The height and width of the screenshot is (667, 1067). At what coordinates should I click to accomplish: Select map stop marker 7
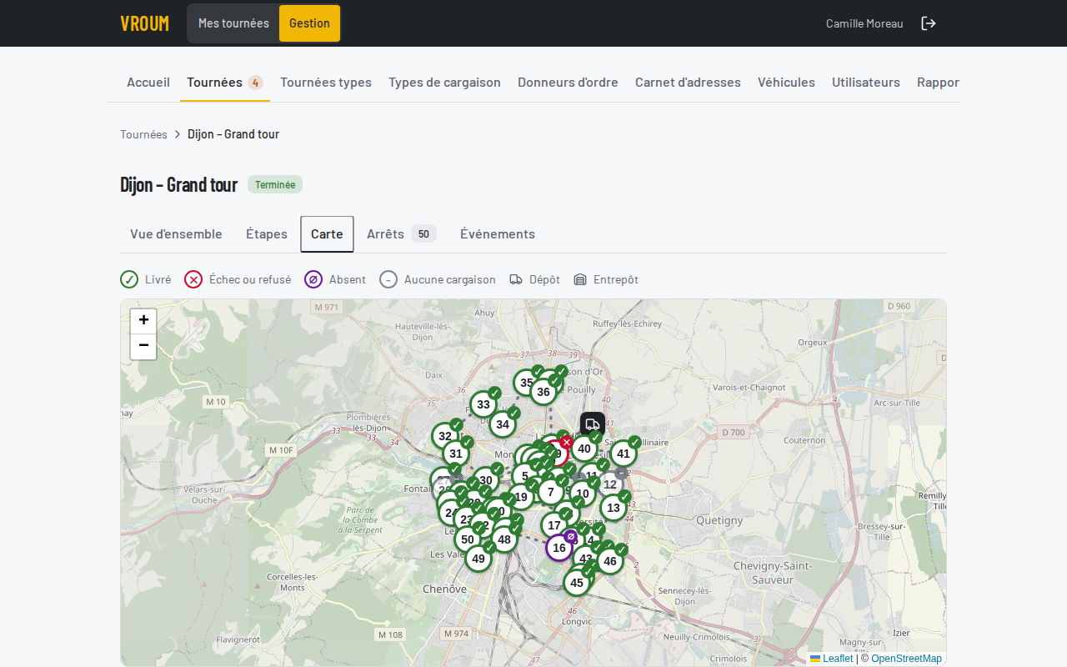pos(551,492)
